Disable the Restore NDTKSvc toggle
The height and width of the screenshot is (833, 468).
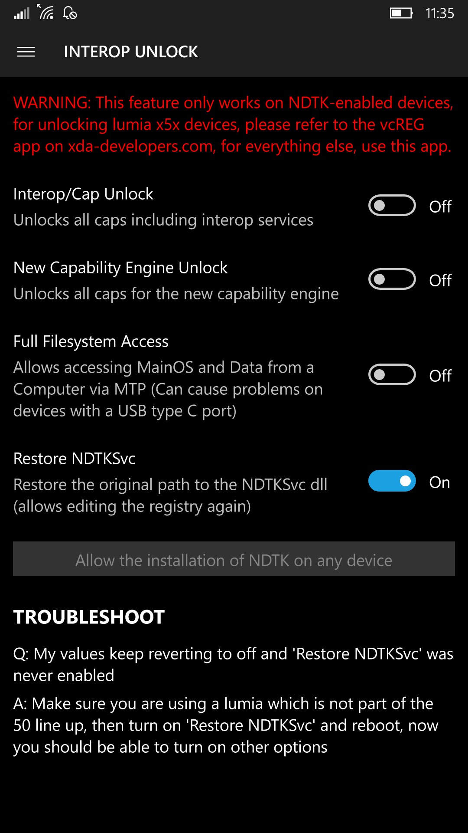pos(392,481)
